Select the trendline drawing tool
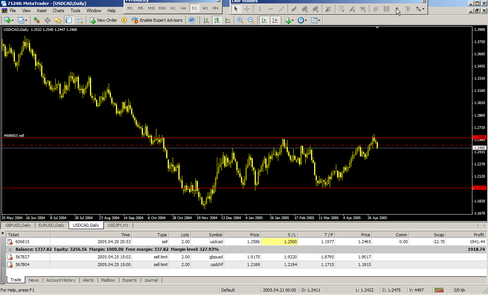Screen dimensions: 488x295 tap(281, 9)
